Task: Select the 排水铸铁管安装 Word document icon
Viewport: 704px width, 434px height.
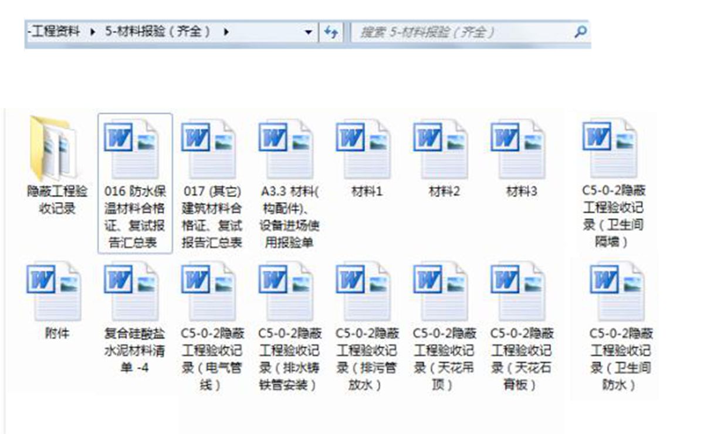Action: click(286, 291)
